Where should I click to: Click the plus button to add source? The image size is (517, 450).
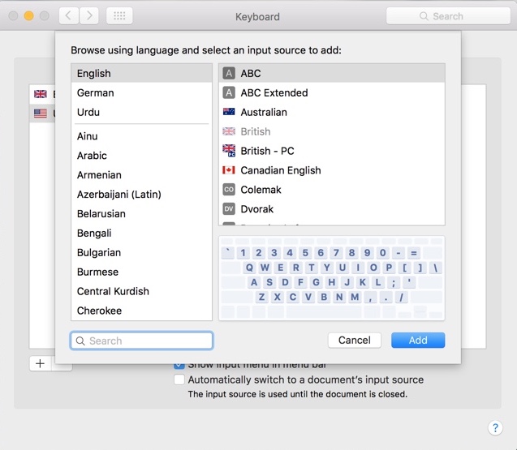(x=40, y=363)
